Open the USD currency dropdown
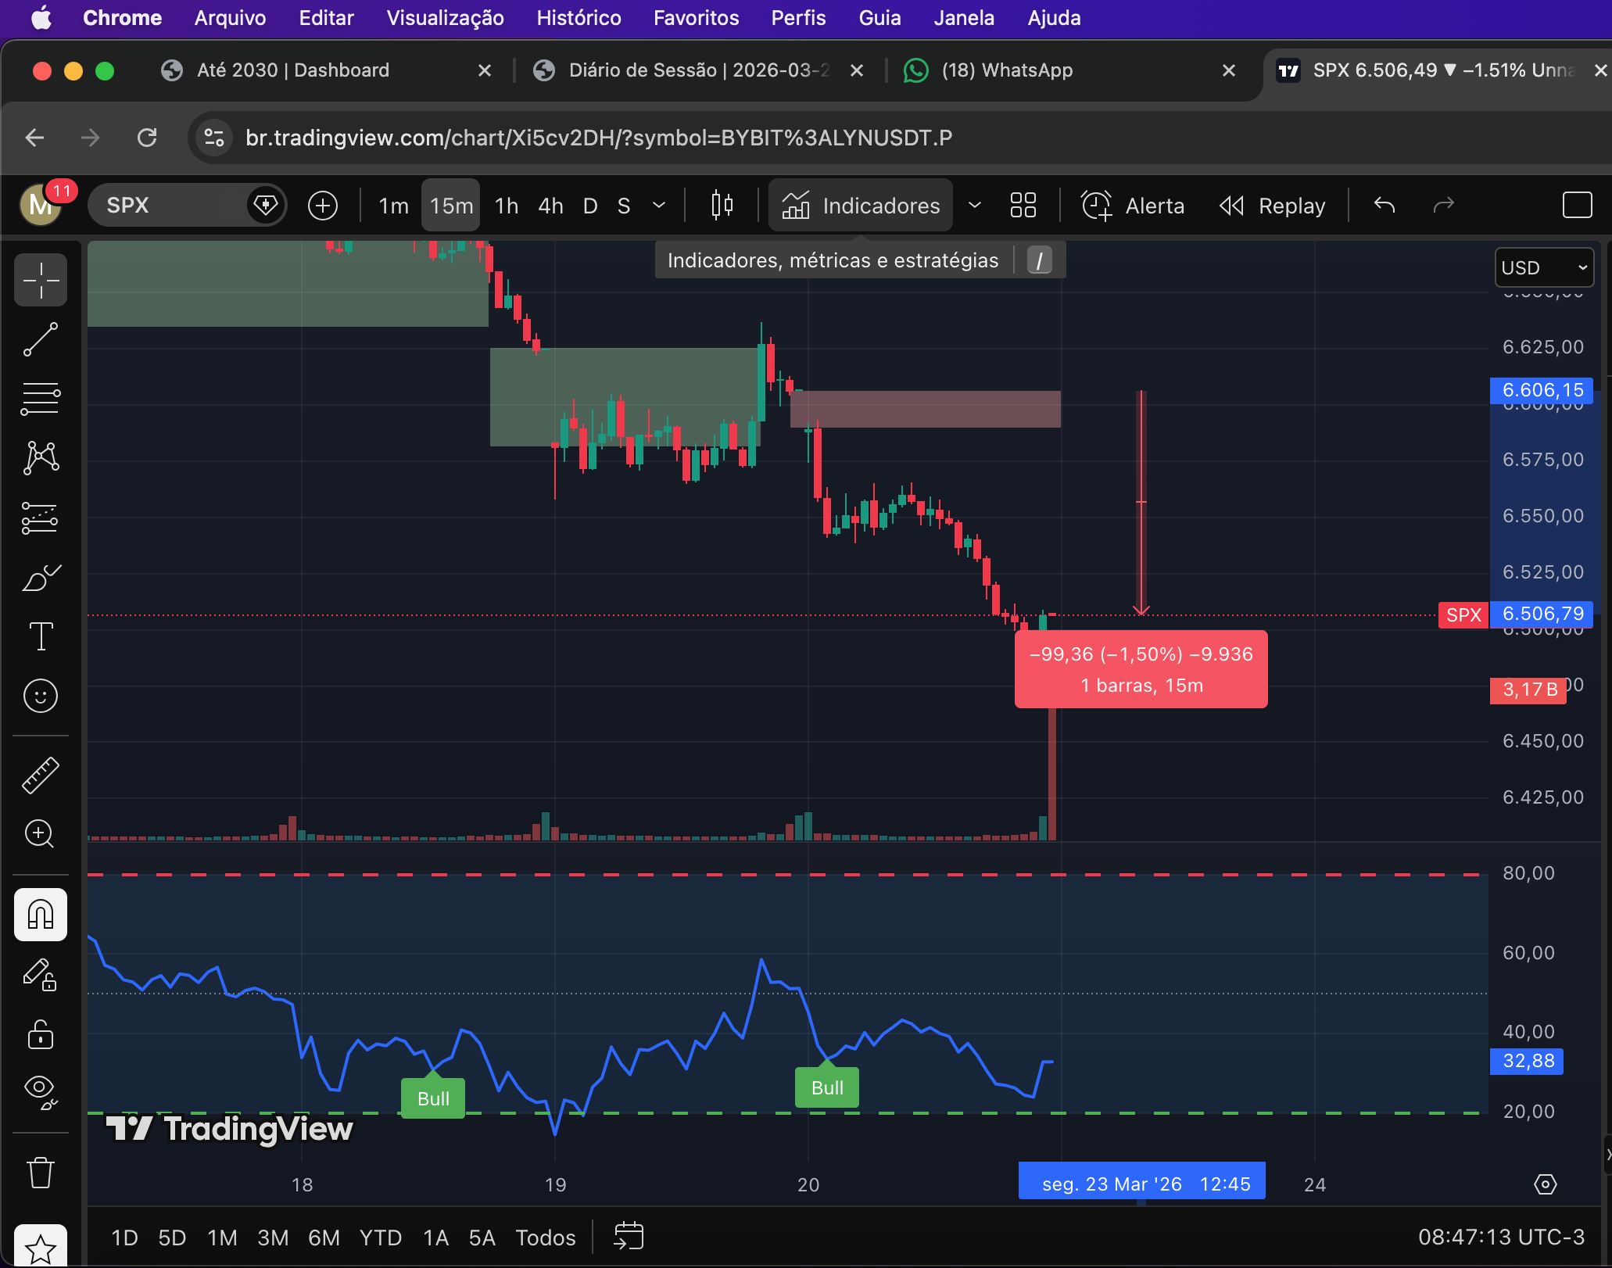The height and width of the screenshot is (1268, 1612). tap(1543, 268)
